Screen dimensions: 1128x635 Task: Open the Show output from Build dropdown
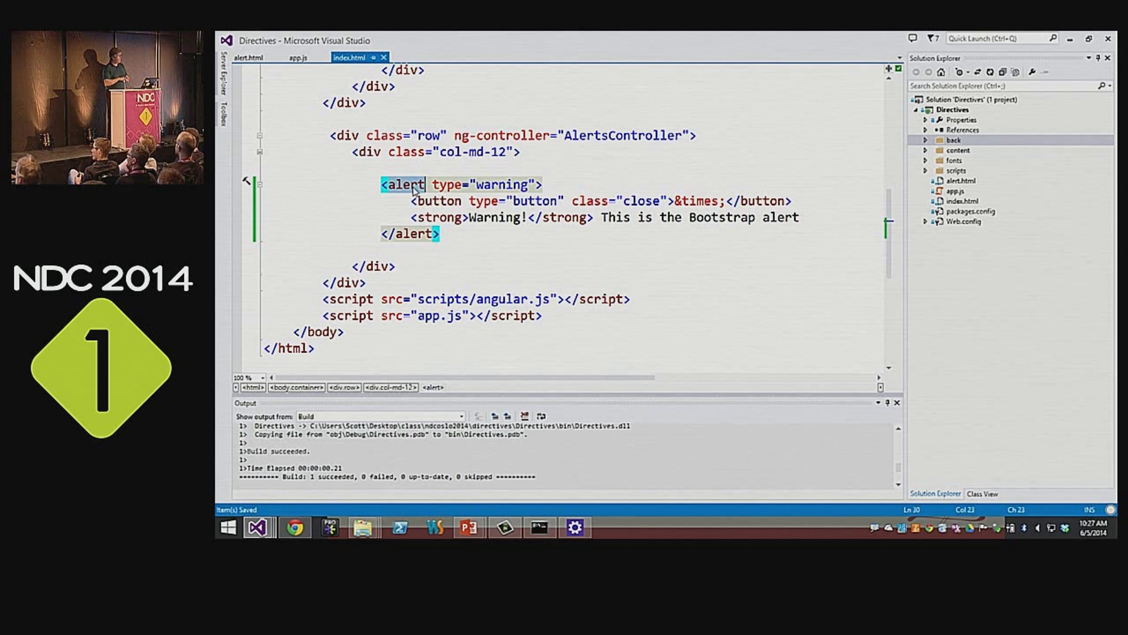[x=381, y=417]
